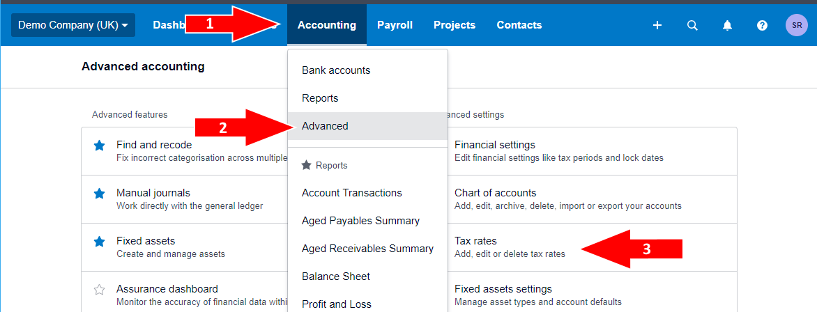Select Advanced in Accounting dropdown
This screenshot has height=312, width=817.
point(325,126)
